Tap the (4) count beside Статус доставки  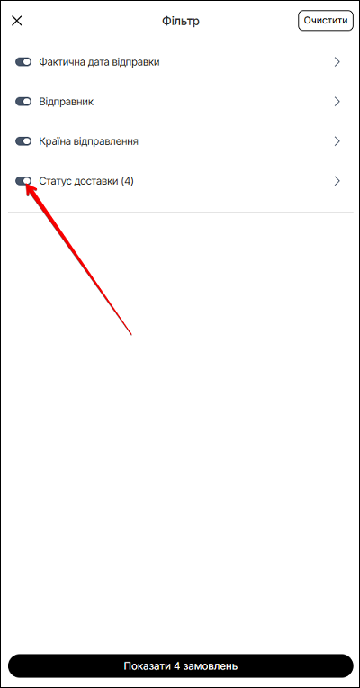point(127,181)
